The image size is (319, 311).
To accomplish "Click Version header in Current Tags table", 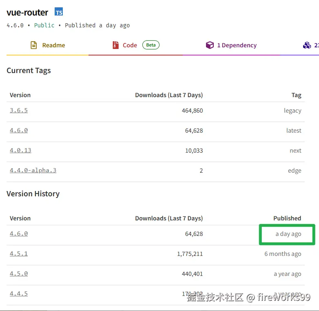I will tap(20, 95).
